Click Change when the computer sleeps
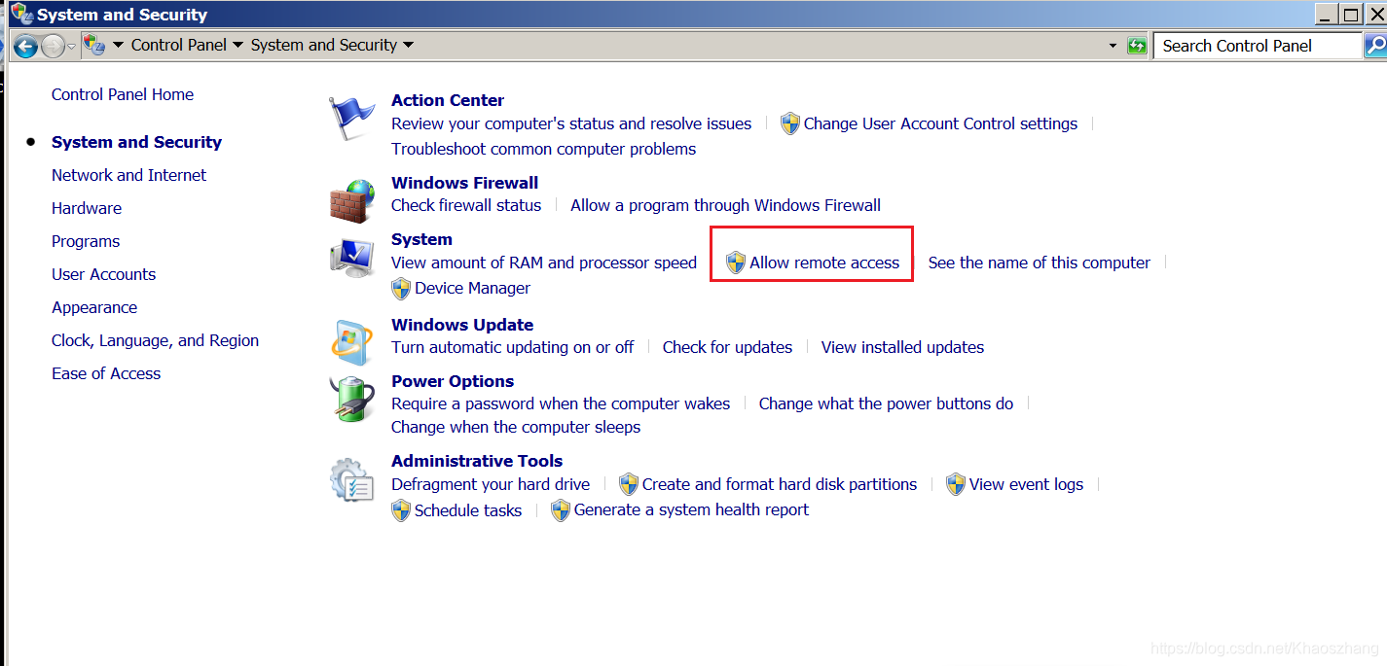1387x666 pixels. (516, 427)
